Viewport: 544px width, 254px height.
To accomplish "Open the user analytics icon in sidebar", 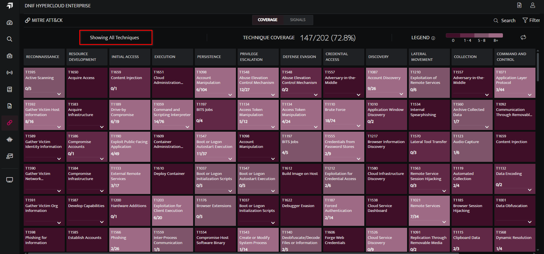I will [x=10, y=156].
